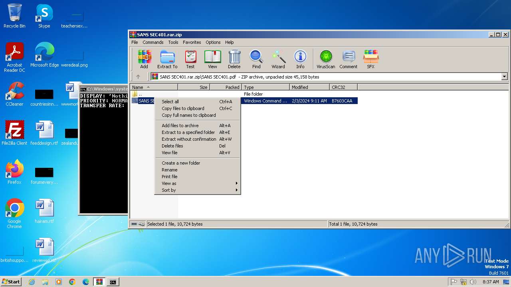Open the Options menu
The height and width of the screenshot is (287, 511).
213,42
